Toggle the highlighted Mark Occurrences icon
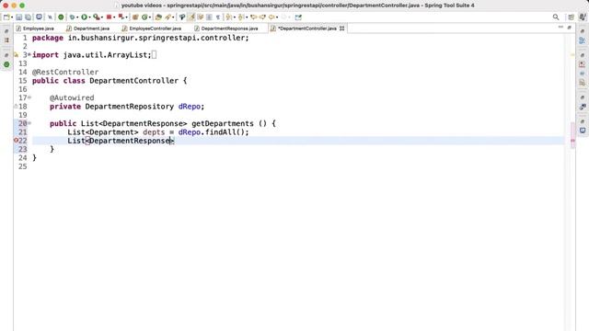Screen dimensions: 589x331 [191, 17]
